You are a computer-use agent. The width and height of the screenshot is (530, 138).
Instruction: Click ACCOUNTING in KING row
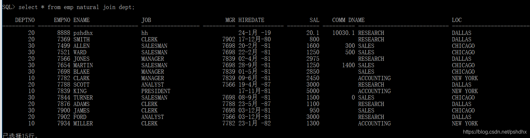[374, 91]
